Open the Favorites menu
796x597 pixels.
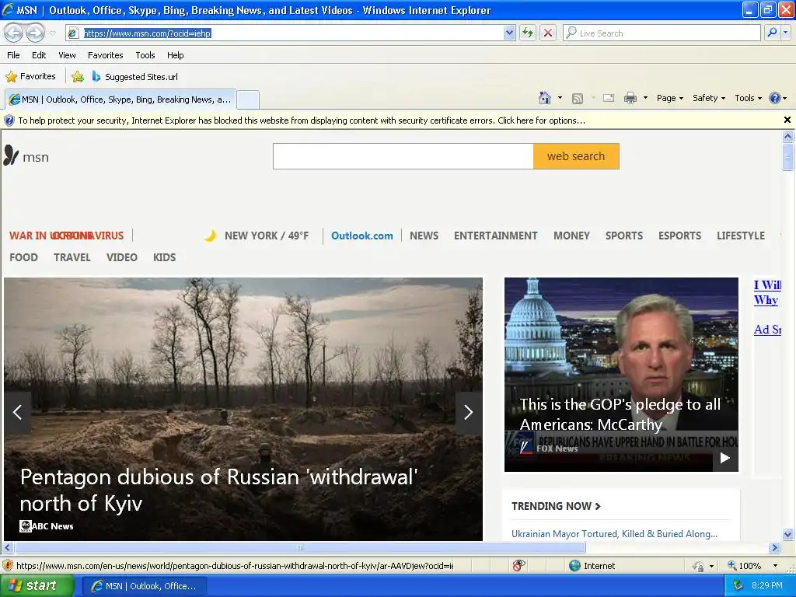(105, 55)
